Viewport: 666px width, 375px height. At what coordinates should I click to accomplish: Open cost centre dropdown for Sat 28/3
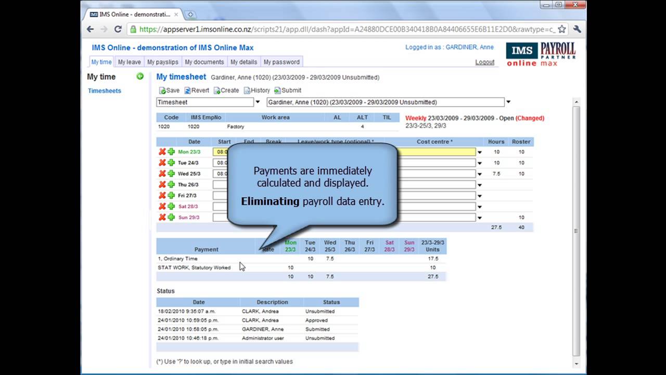pyautogui.click(x=480, y=207)
